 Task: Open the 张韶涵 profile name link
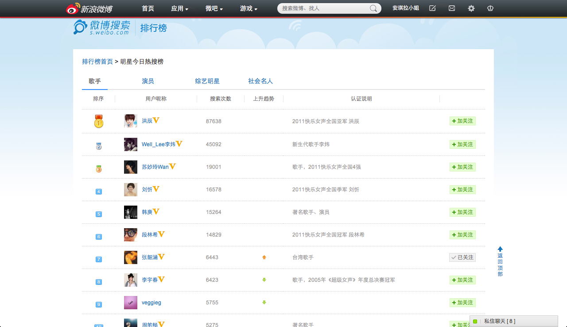tap(150, 257)
